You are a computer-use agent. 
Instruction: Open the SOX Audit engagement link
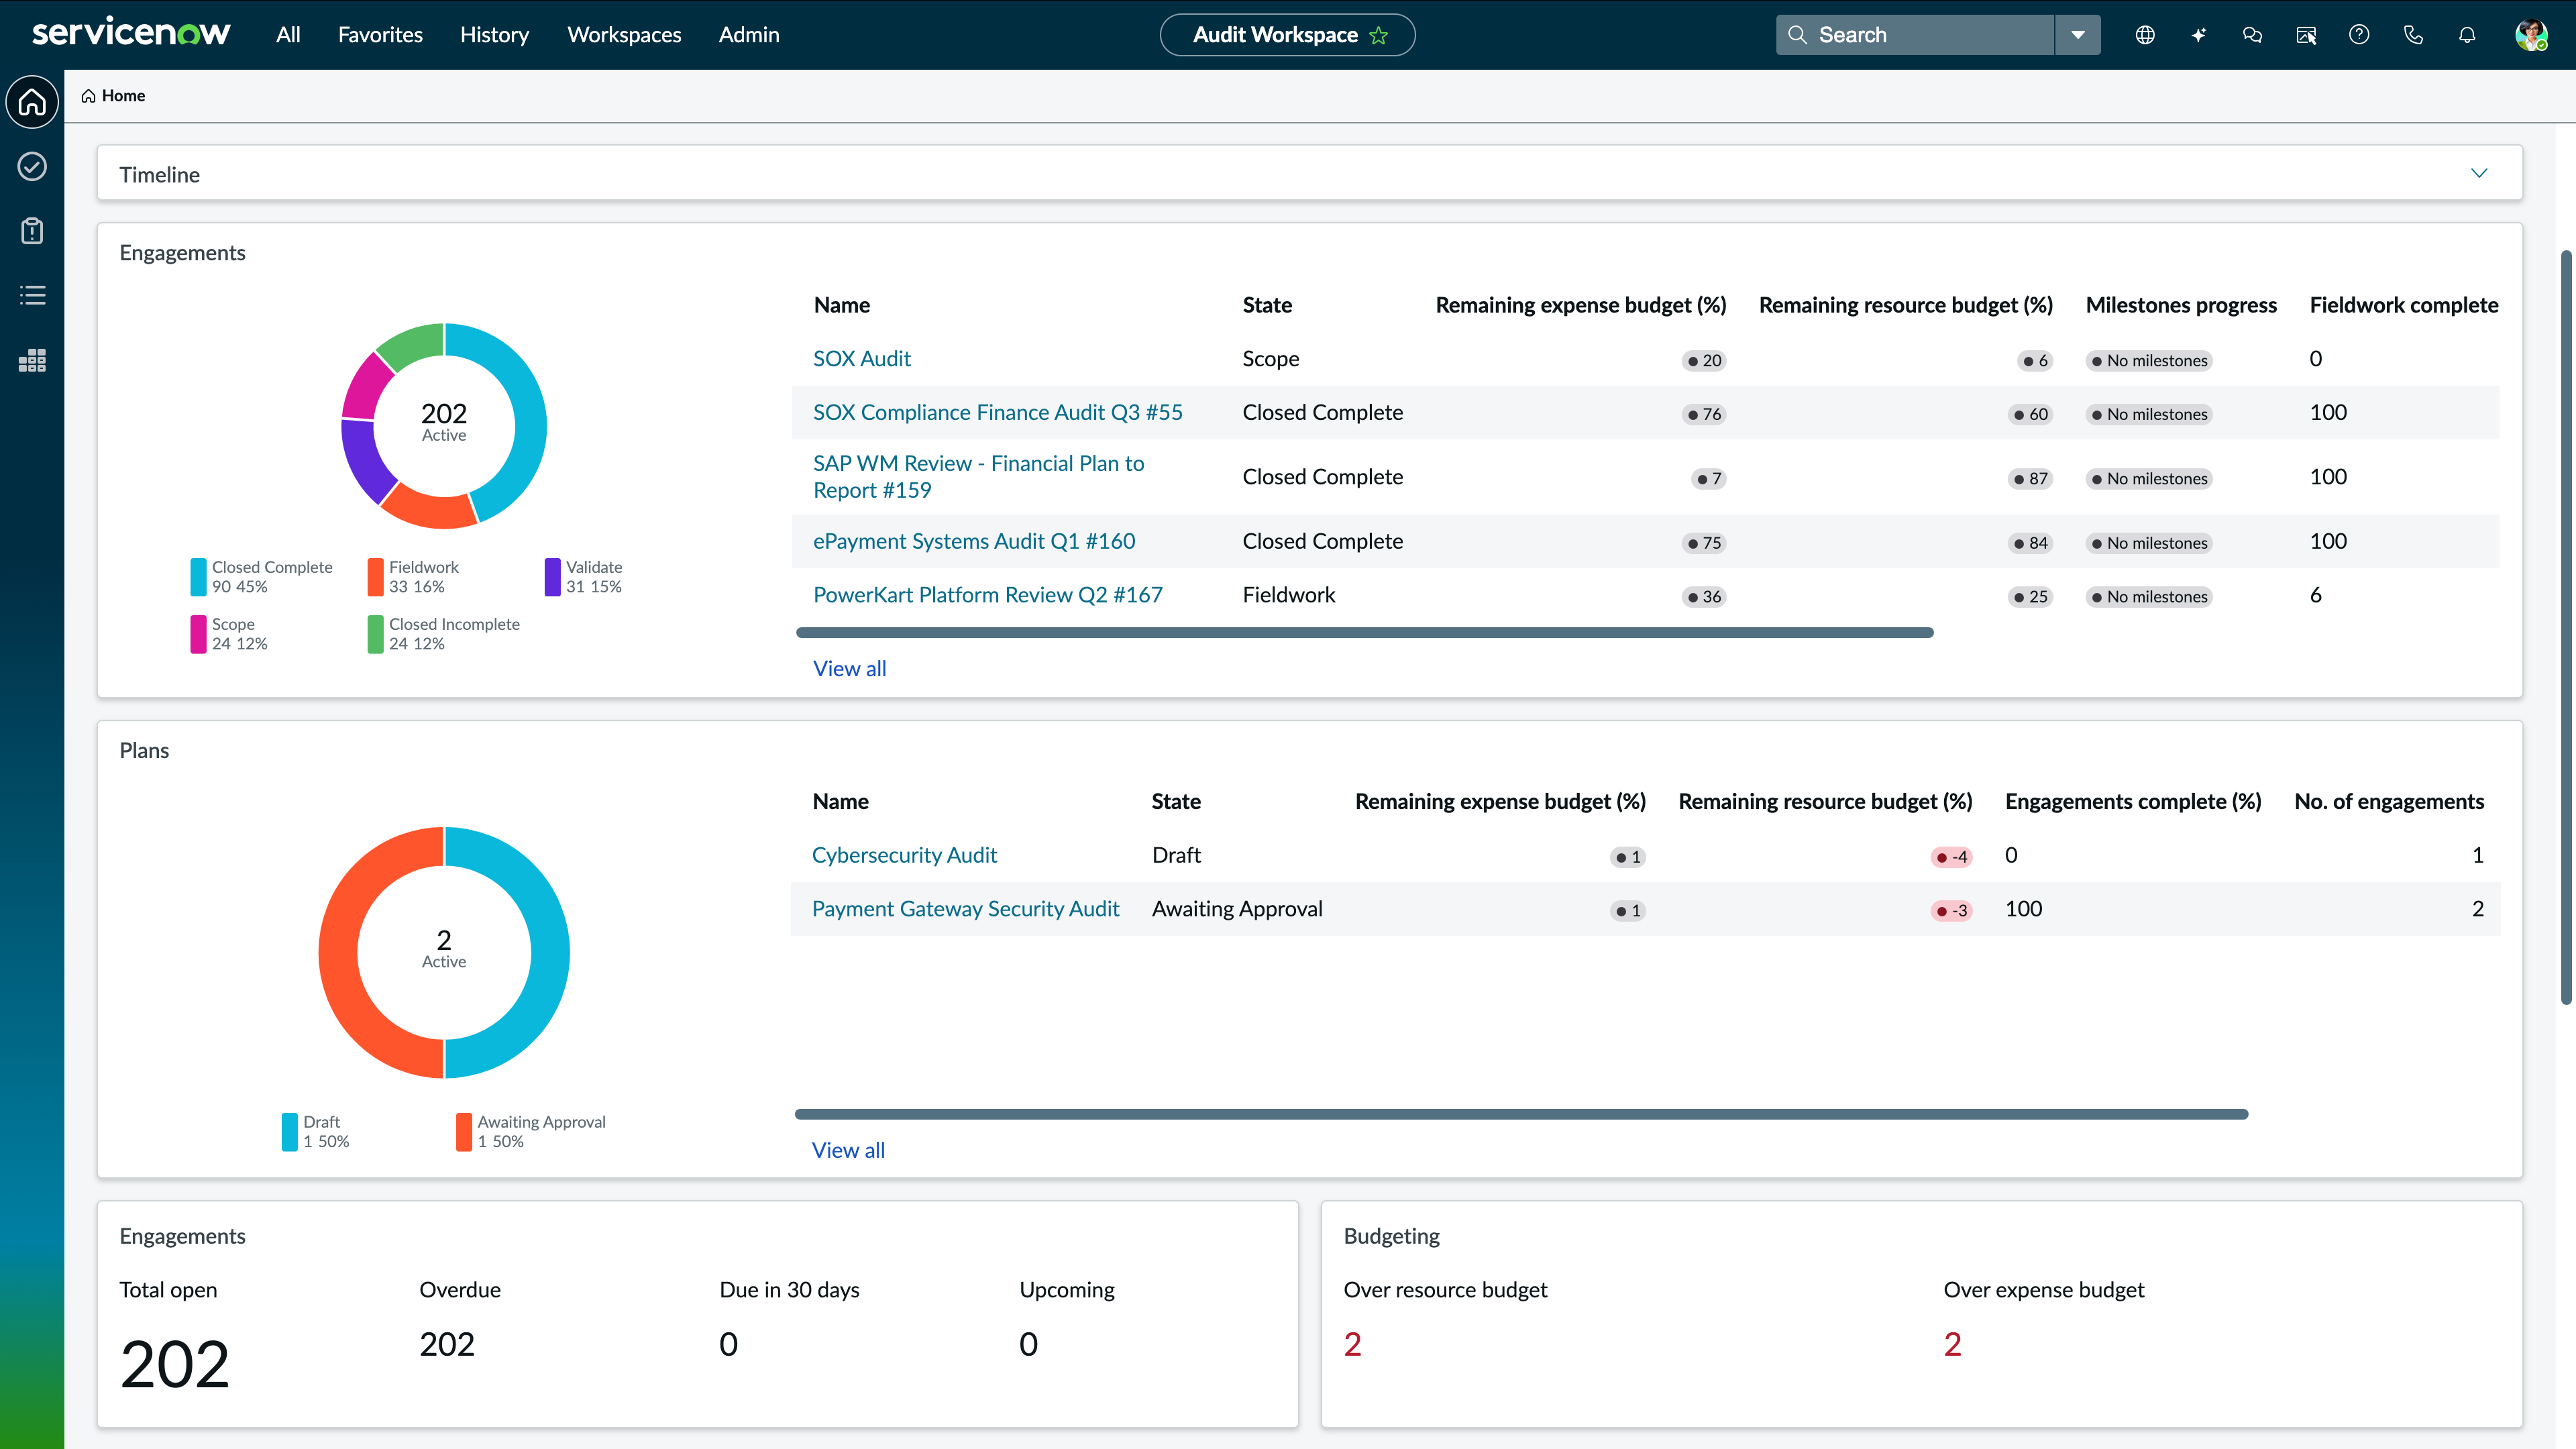(x=861, y=358)
